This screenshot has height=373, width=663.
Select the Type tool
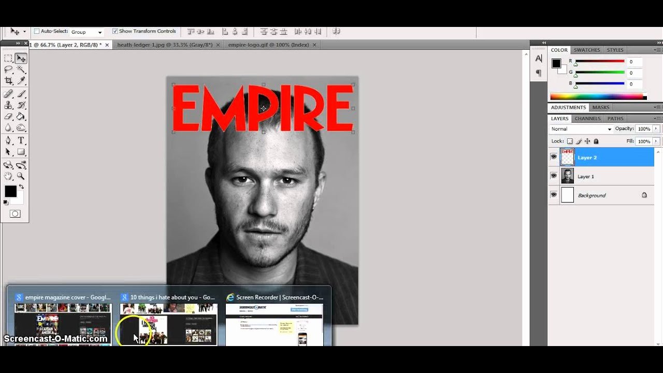[21, 140]
